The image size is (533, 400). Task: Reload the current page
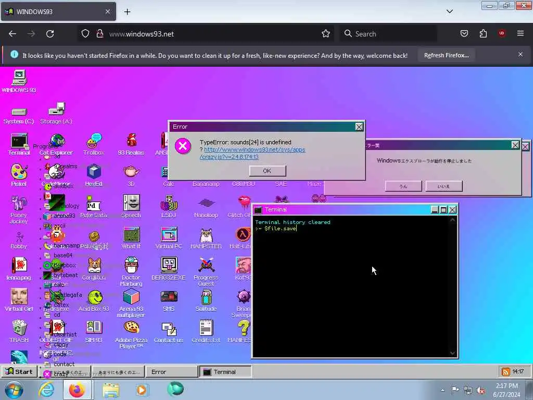coord(50,34)
